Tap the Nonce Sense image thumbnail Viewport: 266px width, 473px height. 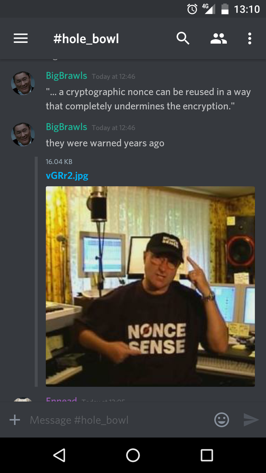coord(150,286)
